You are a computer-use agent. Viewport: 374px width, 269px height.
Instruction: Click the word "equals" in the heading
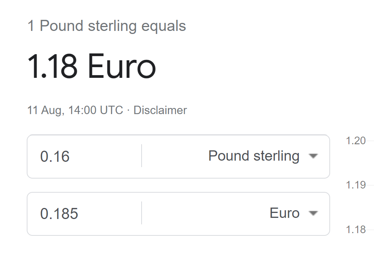pyautogui.click(x=163, y=26)
